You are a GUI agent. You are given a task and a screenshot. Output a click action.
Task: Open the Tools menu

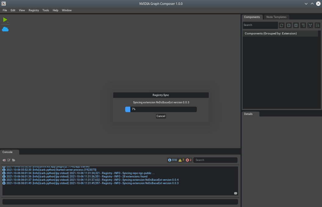tap(45, 10)
